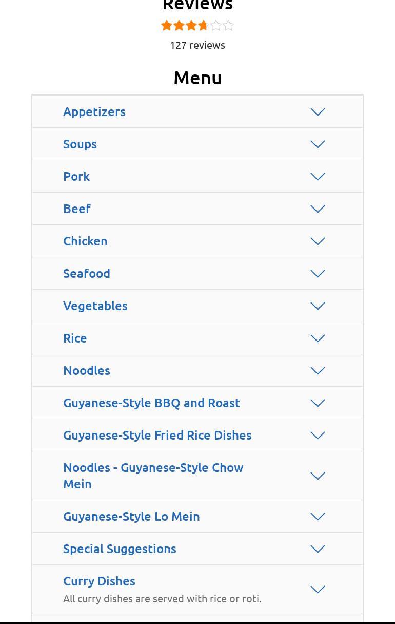
Task: Open Noodles - Guyanese-Style Chow Mein category
Action: point(153,476)
